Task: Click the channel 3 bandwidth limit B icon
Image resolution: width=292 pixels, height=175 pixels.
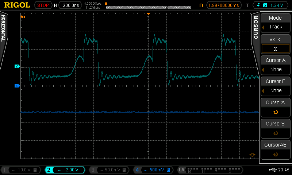Action: click(124, 170)
